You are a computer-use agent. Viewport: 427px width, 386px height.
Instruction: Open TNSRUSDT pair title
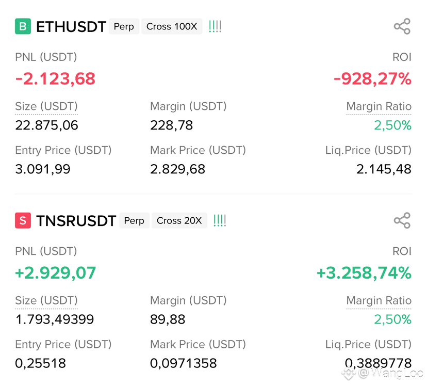76,221
